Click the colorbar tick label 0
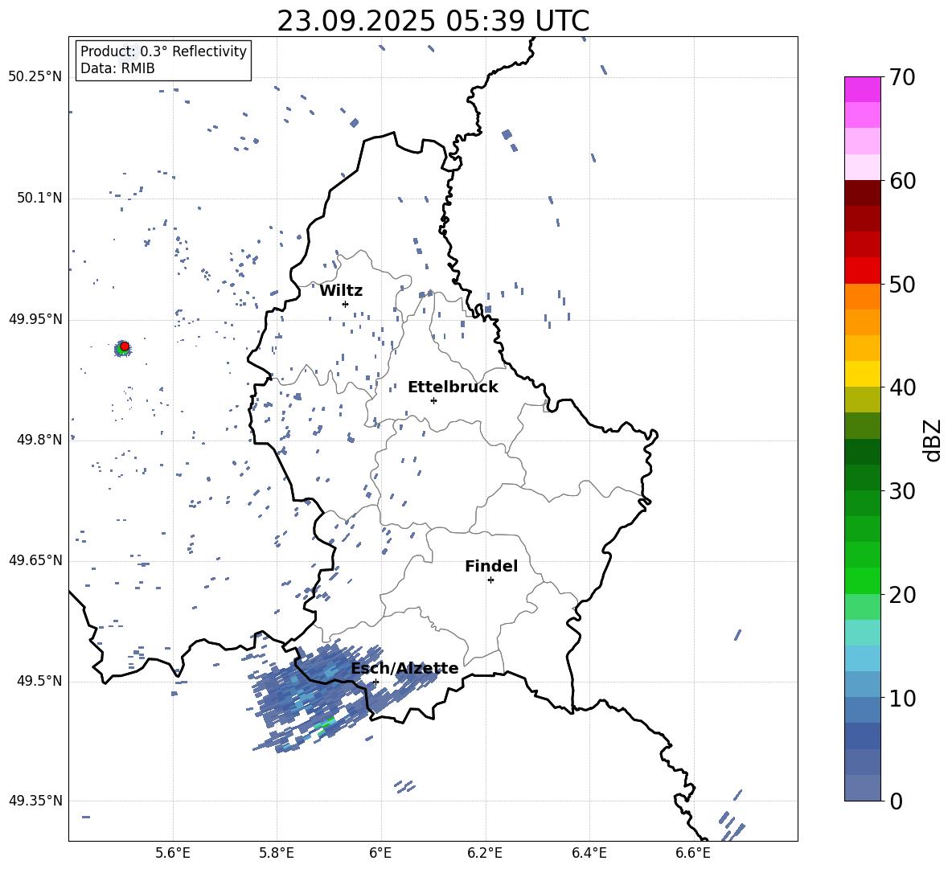Screen dimensions: 952x869 click(896, 801)
